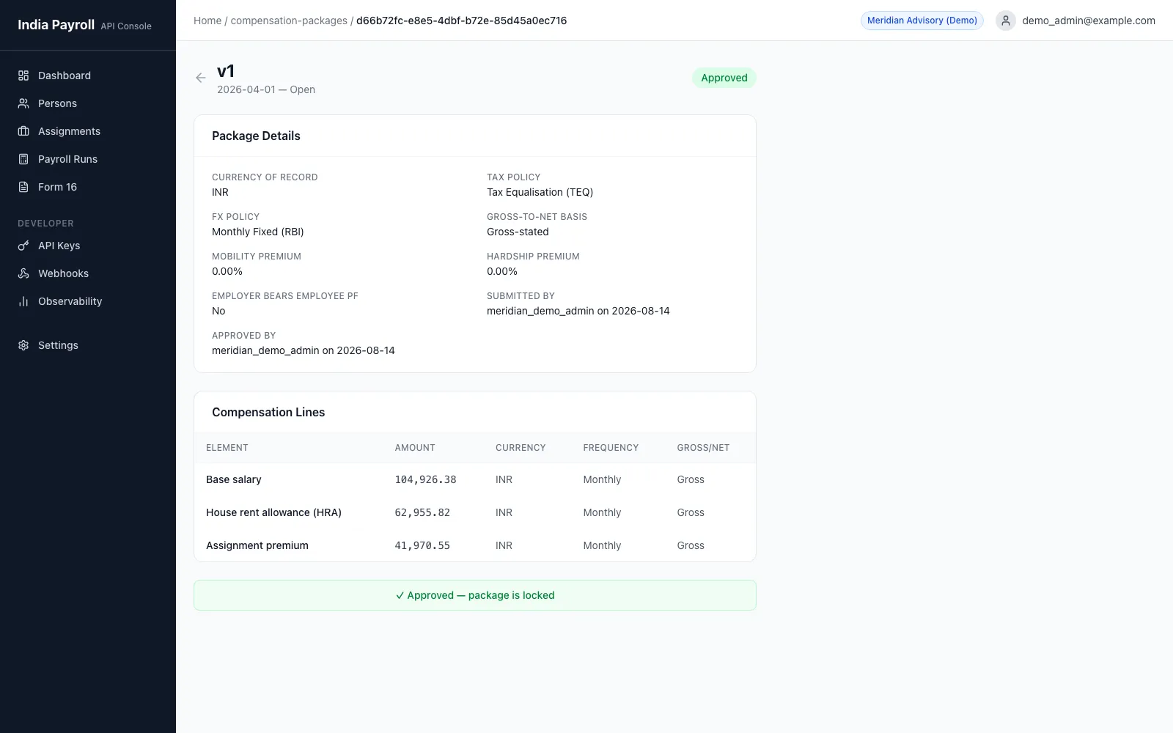Click the 'Gross-stated' basis value
This screenshot has width=1173, height=733.
click(518, 232)
